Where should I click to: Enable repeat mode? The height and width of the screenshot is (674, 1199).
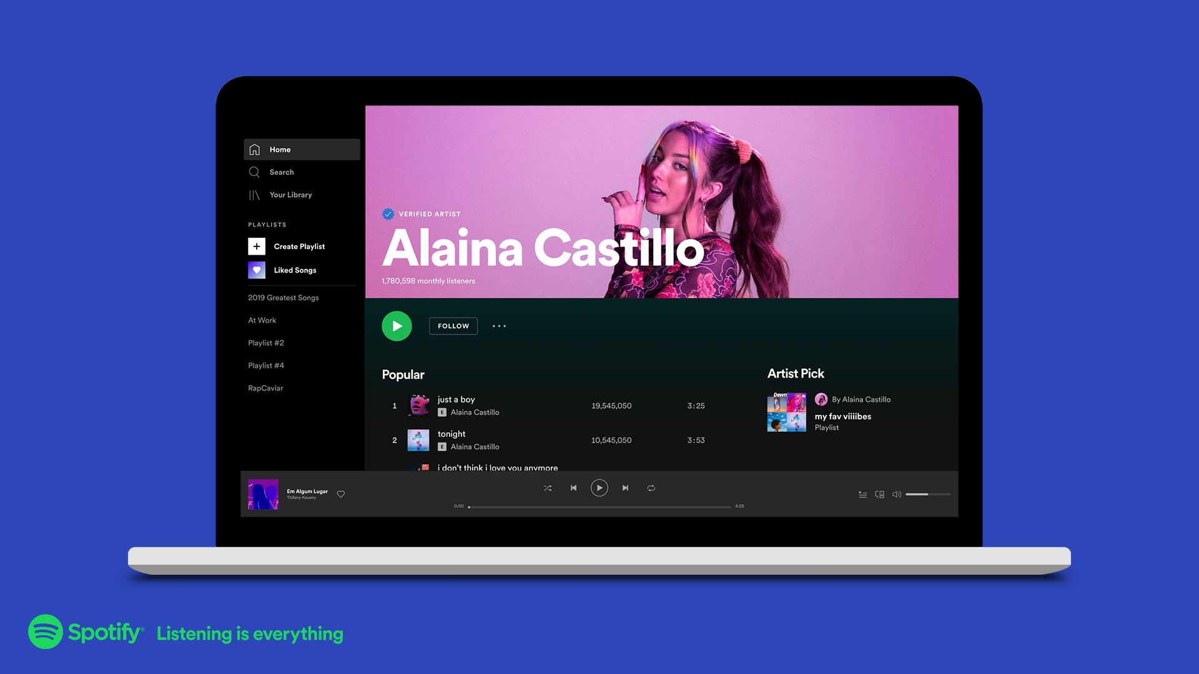point(651,488)
